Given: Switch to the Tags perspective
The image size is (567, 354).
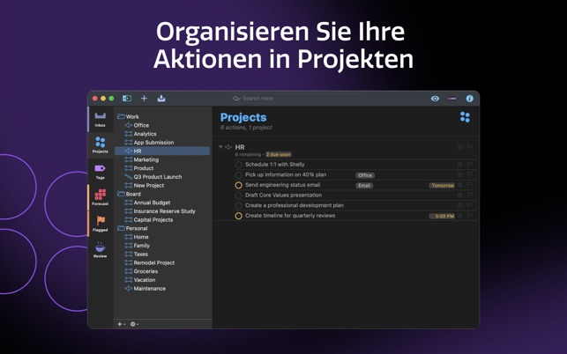Looking at the screenshot, I should [101, 172].
